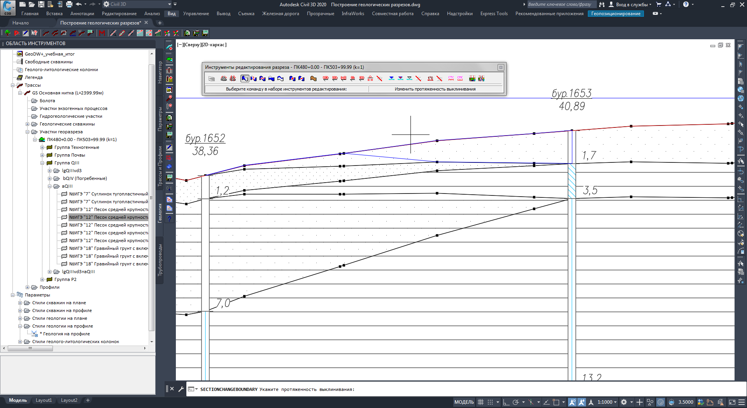Screen dimensions: 747x408
Task: Click the pink CMC icon in section editing toolbar
Action: click(460, 78)
